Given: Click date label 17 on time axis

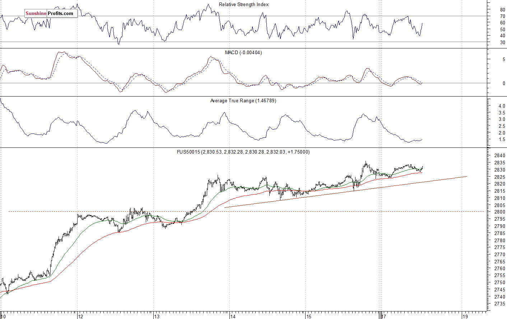Looking at the screenshot, I should [384, 316].
